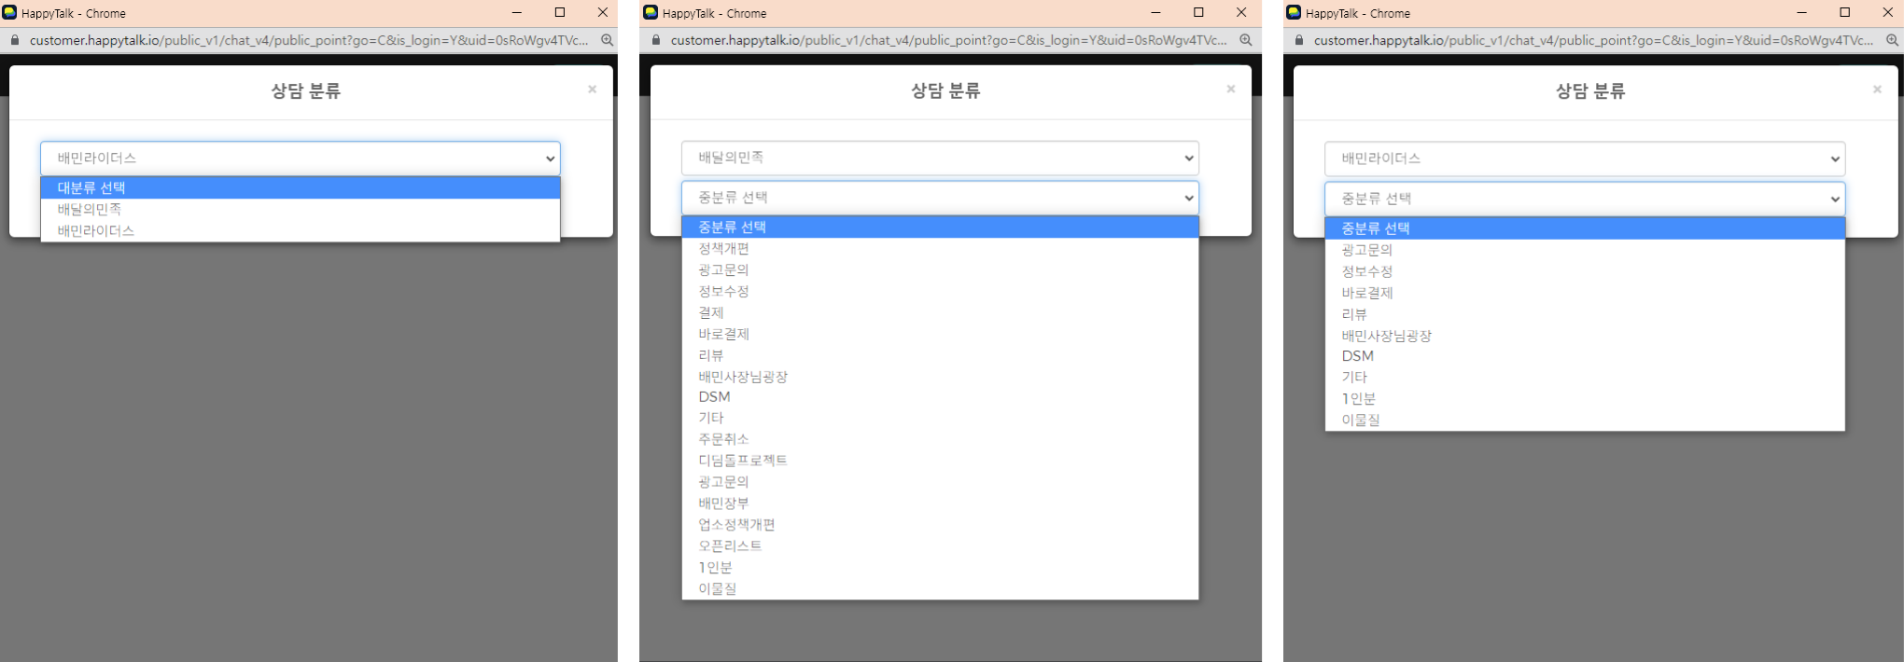Click the HappyTalk favicon in middle window title bar
The width and height of the screenshot is (1904, 662).
pos(651,12)
